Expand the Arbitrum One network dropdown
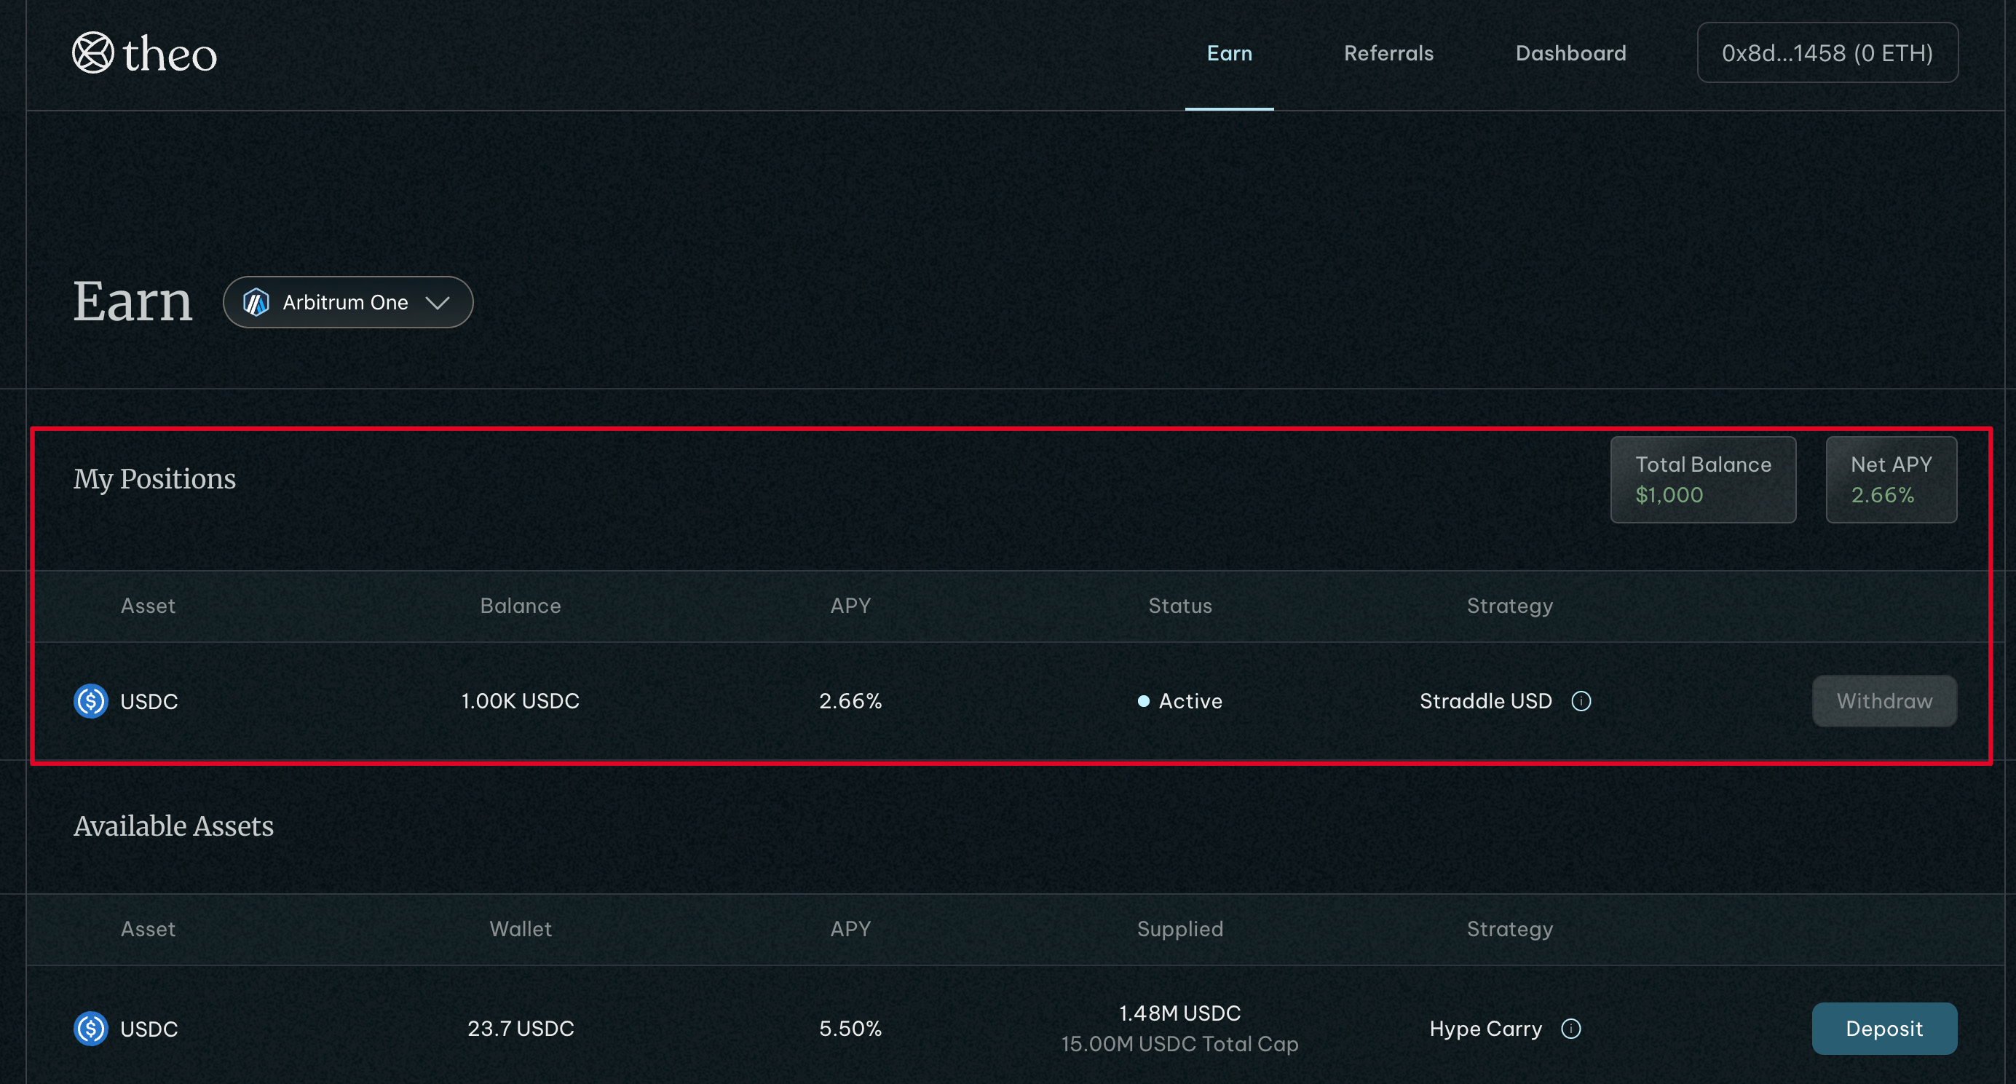This screenshot has width=2016, height=1084. tap(347, 302)
